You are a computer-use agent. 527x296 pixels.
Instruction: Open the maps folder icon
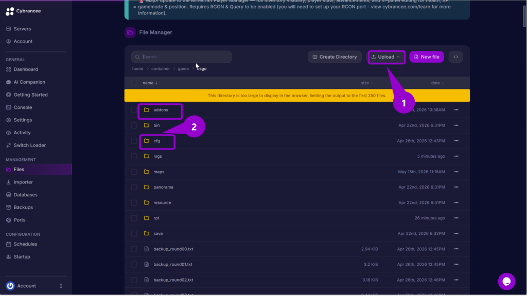point(147,172)
